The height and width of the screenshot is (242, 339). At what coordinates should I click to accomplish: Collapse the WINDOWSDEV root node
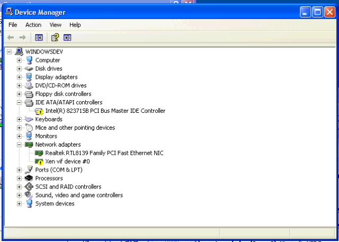click(x=10, y=52)
